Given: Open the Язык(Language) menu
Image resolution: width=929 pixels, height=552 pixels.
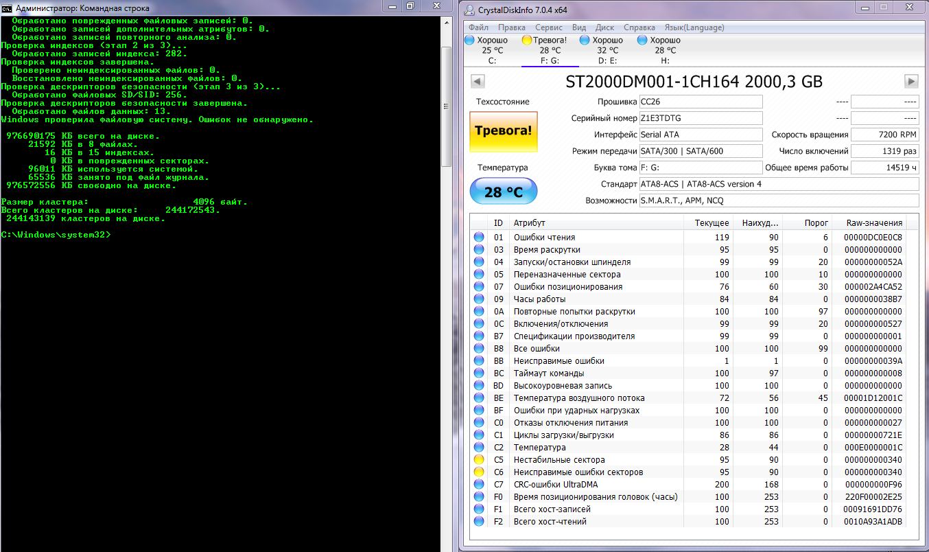Looking at the screenshot, I should coord(694,27).
